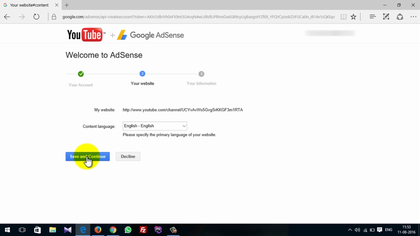
Task: Open the More actions ellipsis menu
Action: 413,17
